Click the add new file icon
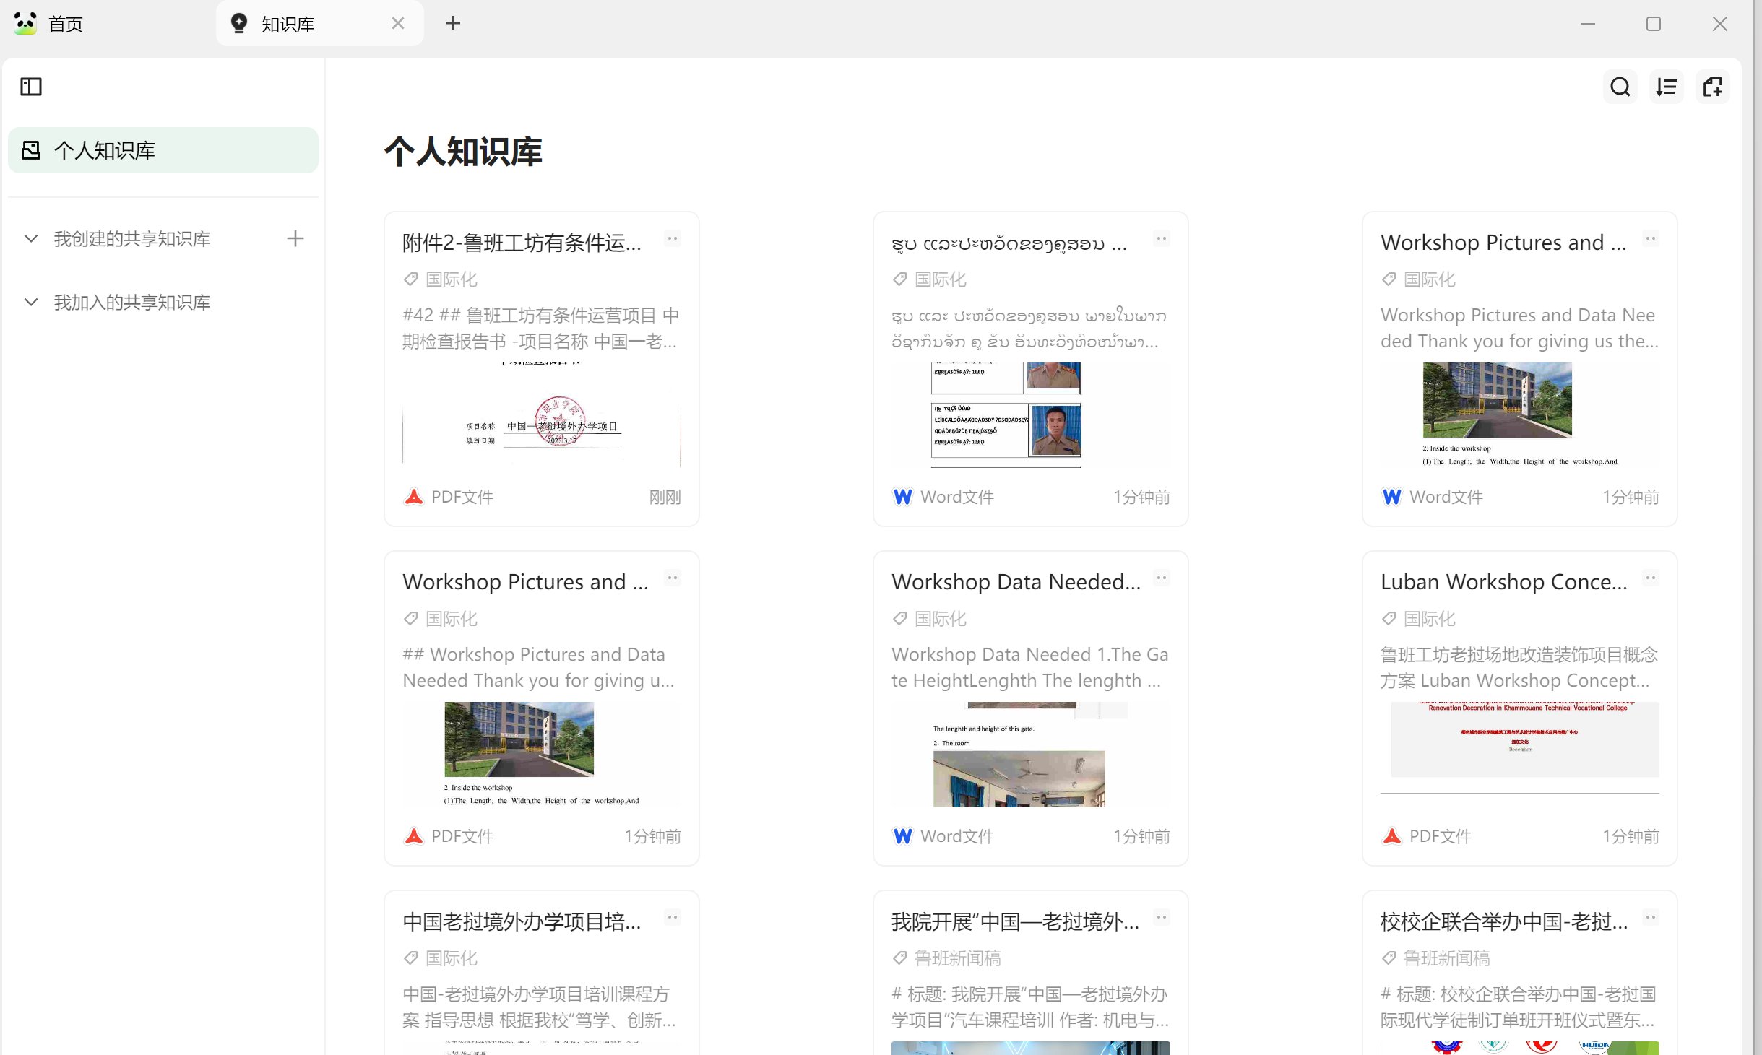The image size is (1762, 1055). (x=1712, y=87)
